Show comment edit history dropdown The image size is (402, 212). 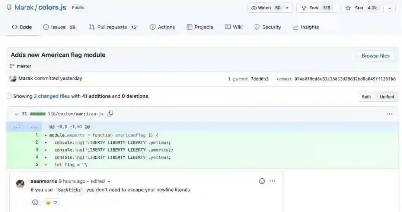109,182
